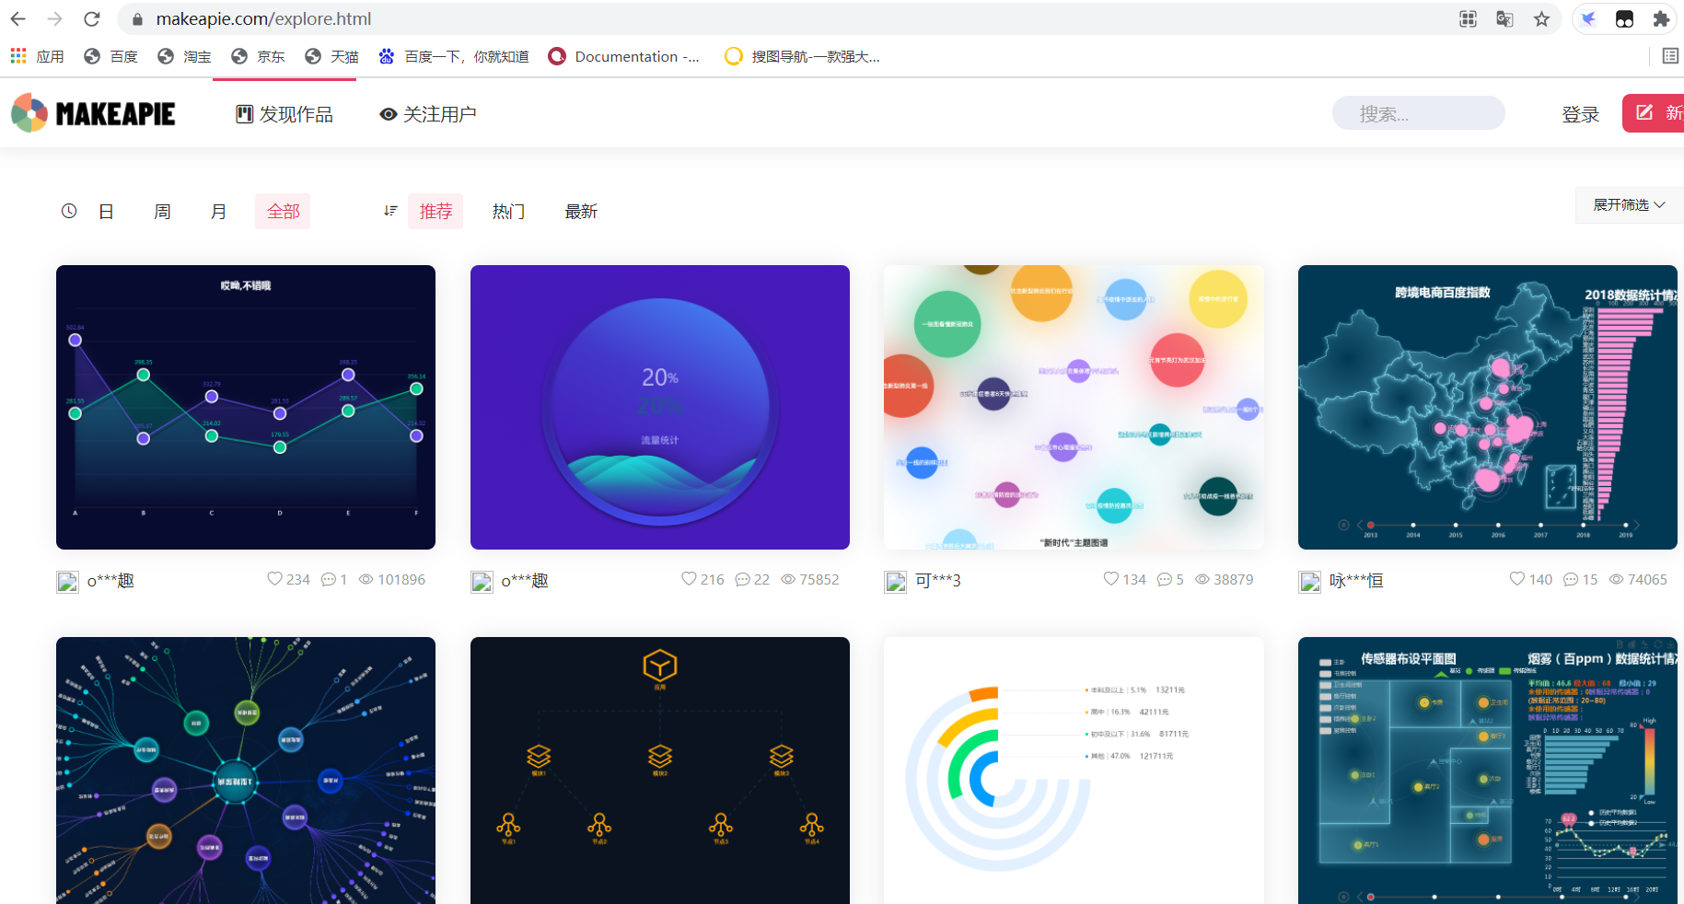This screenshot has height=904, width=1684.
Task: Switch to 热门 sorting
Action: coord(508,211)
